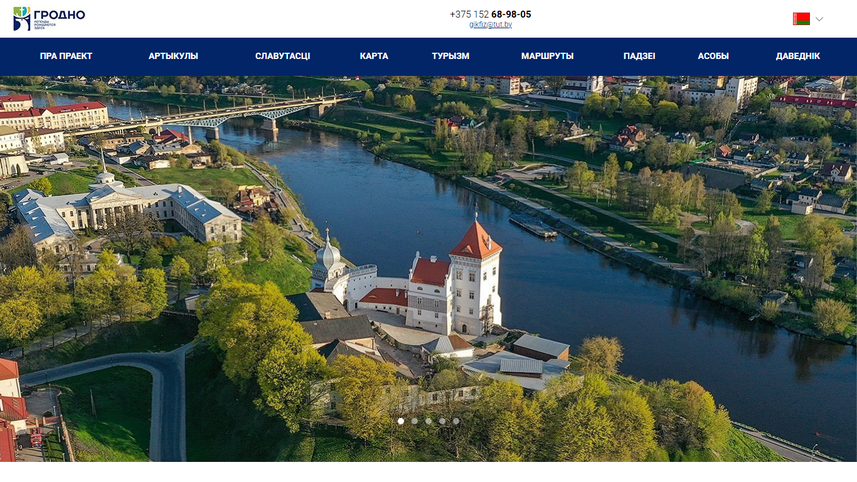Open the СЛАВУТАСЦІ menu item
Image resolution: width=857 pixels, height=482 pixels.
tap(282, 56)
